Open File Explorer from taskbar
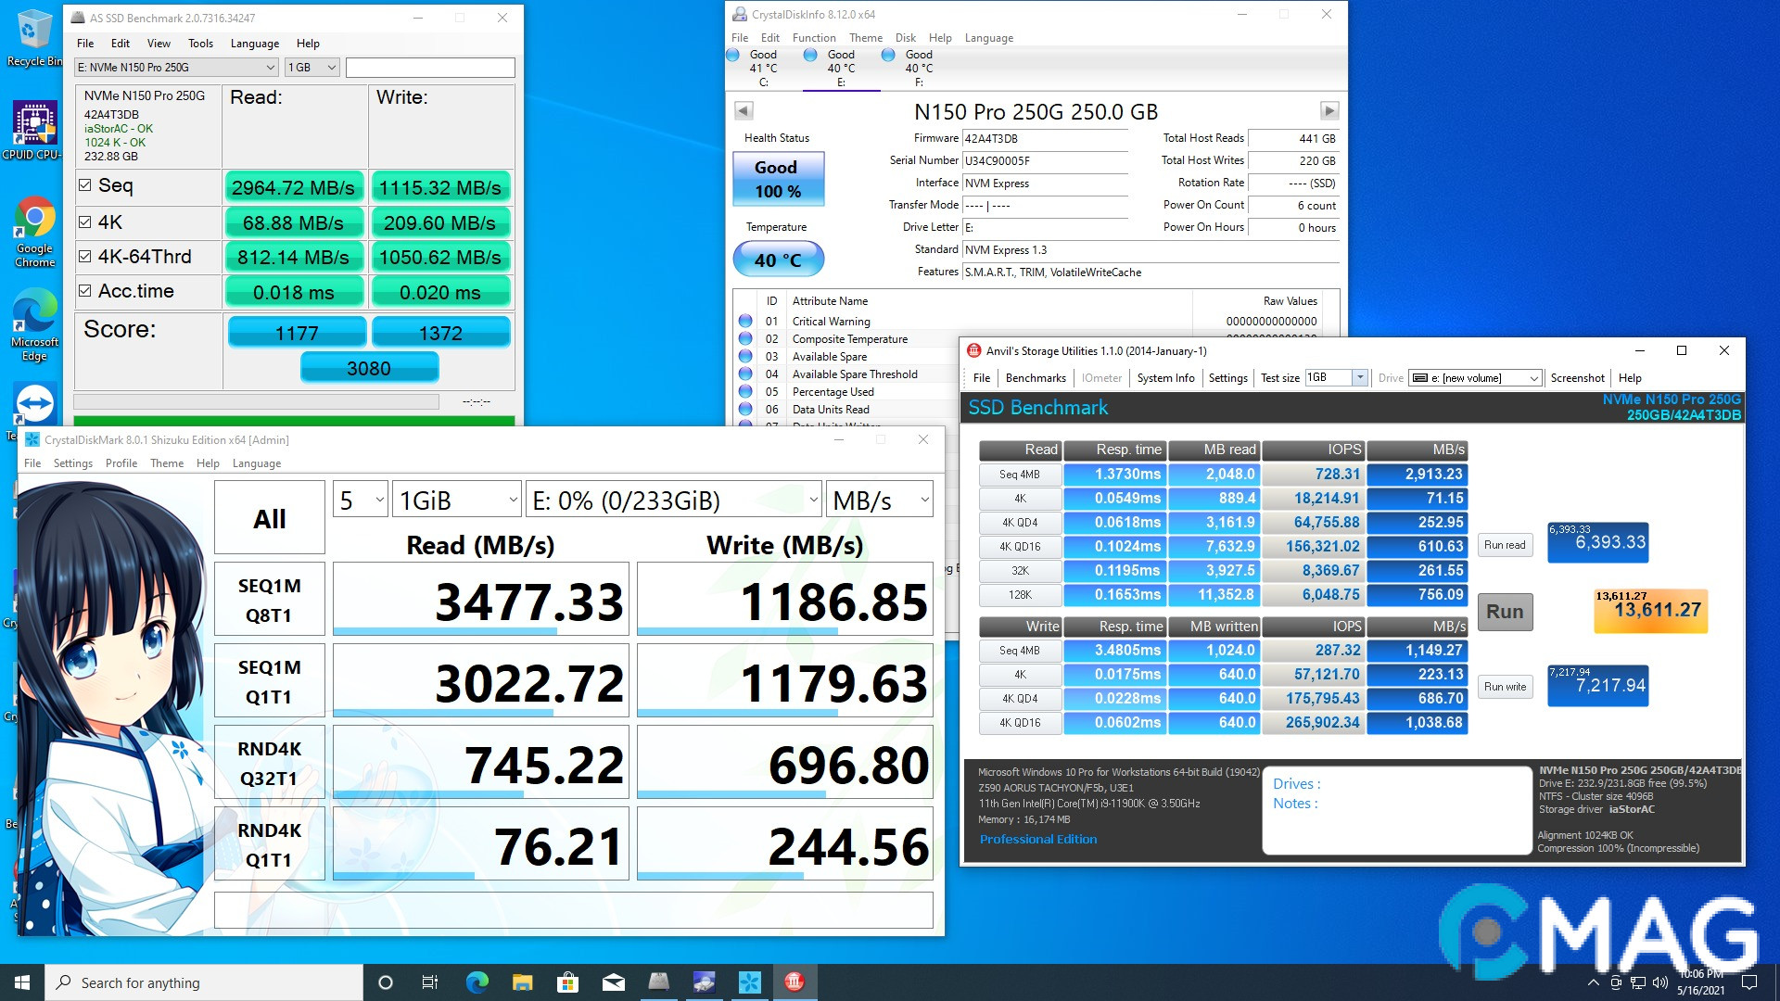The width and height of the screenshot is (1780, 1001). click(522, 982)
